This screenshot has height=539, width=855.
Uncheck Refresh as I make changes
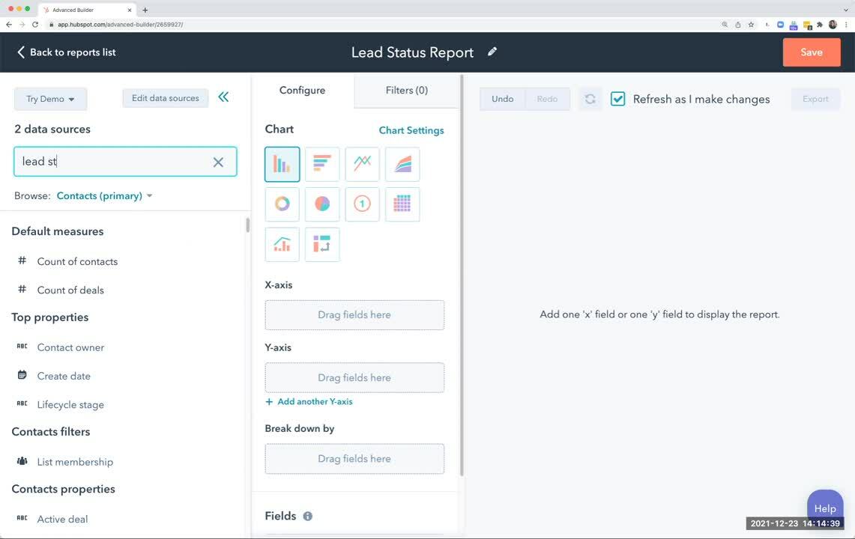(x=617, y=99)
